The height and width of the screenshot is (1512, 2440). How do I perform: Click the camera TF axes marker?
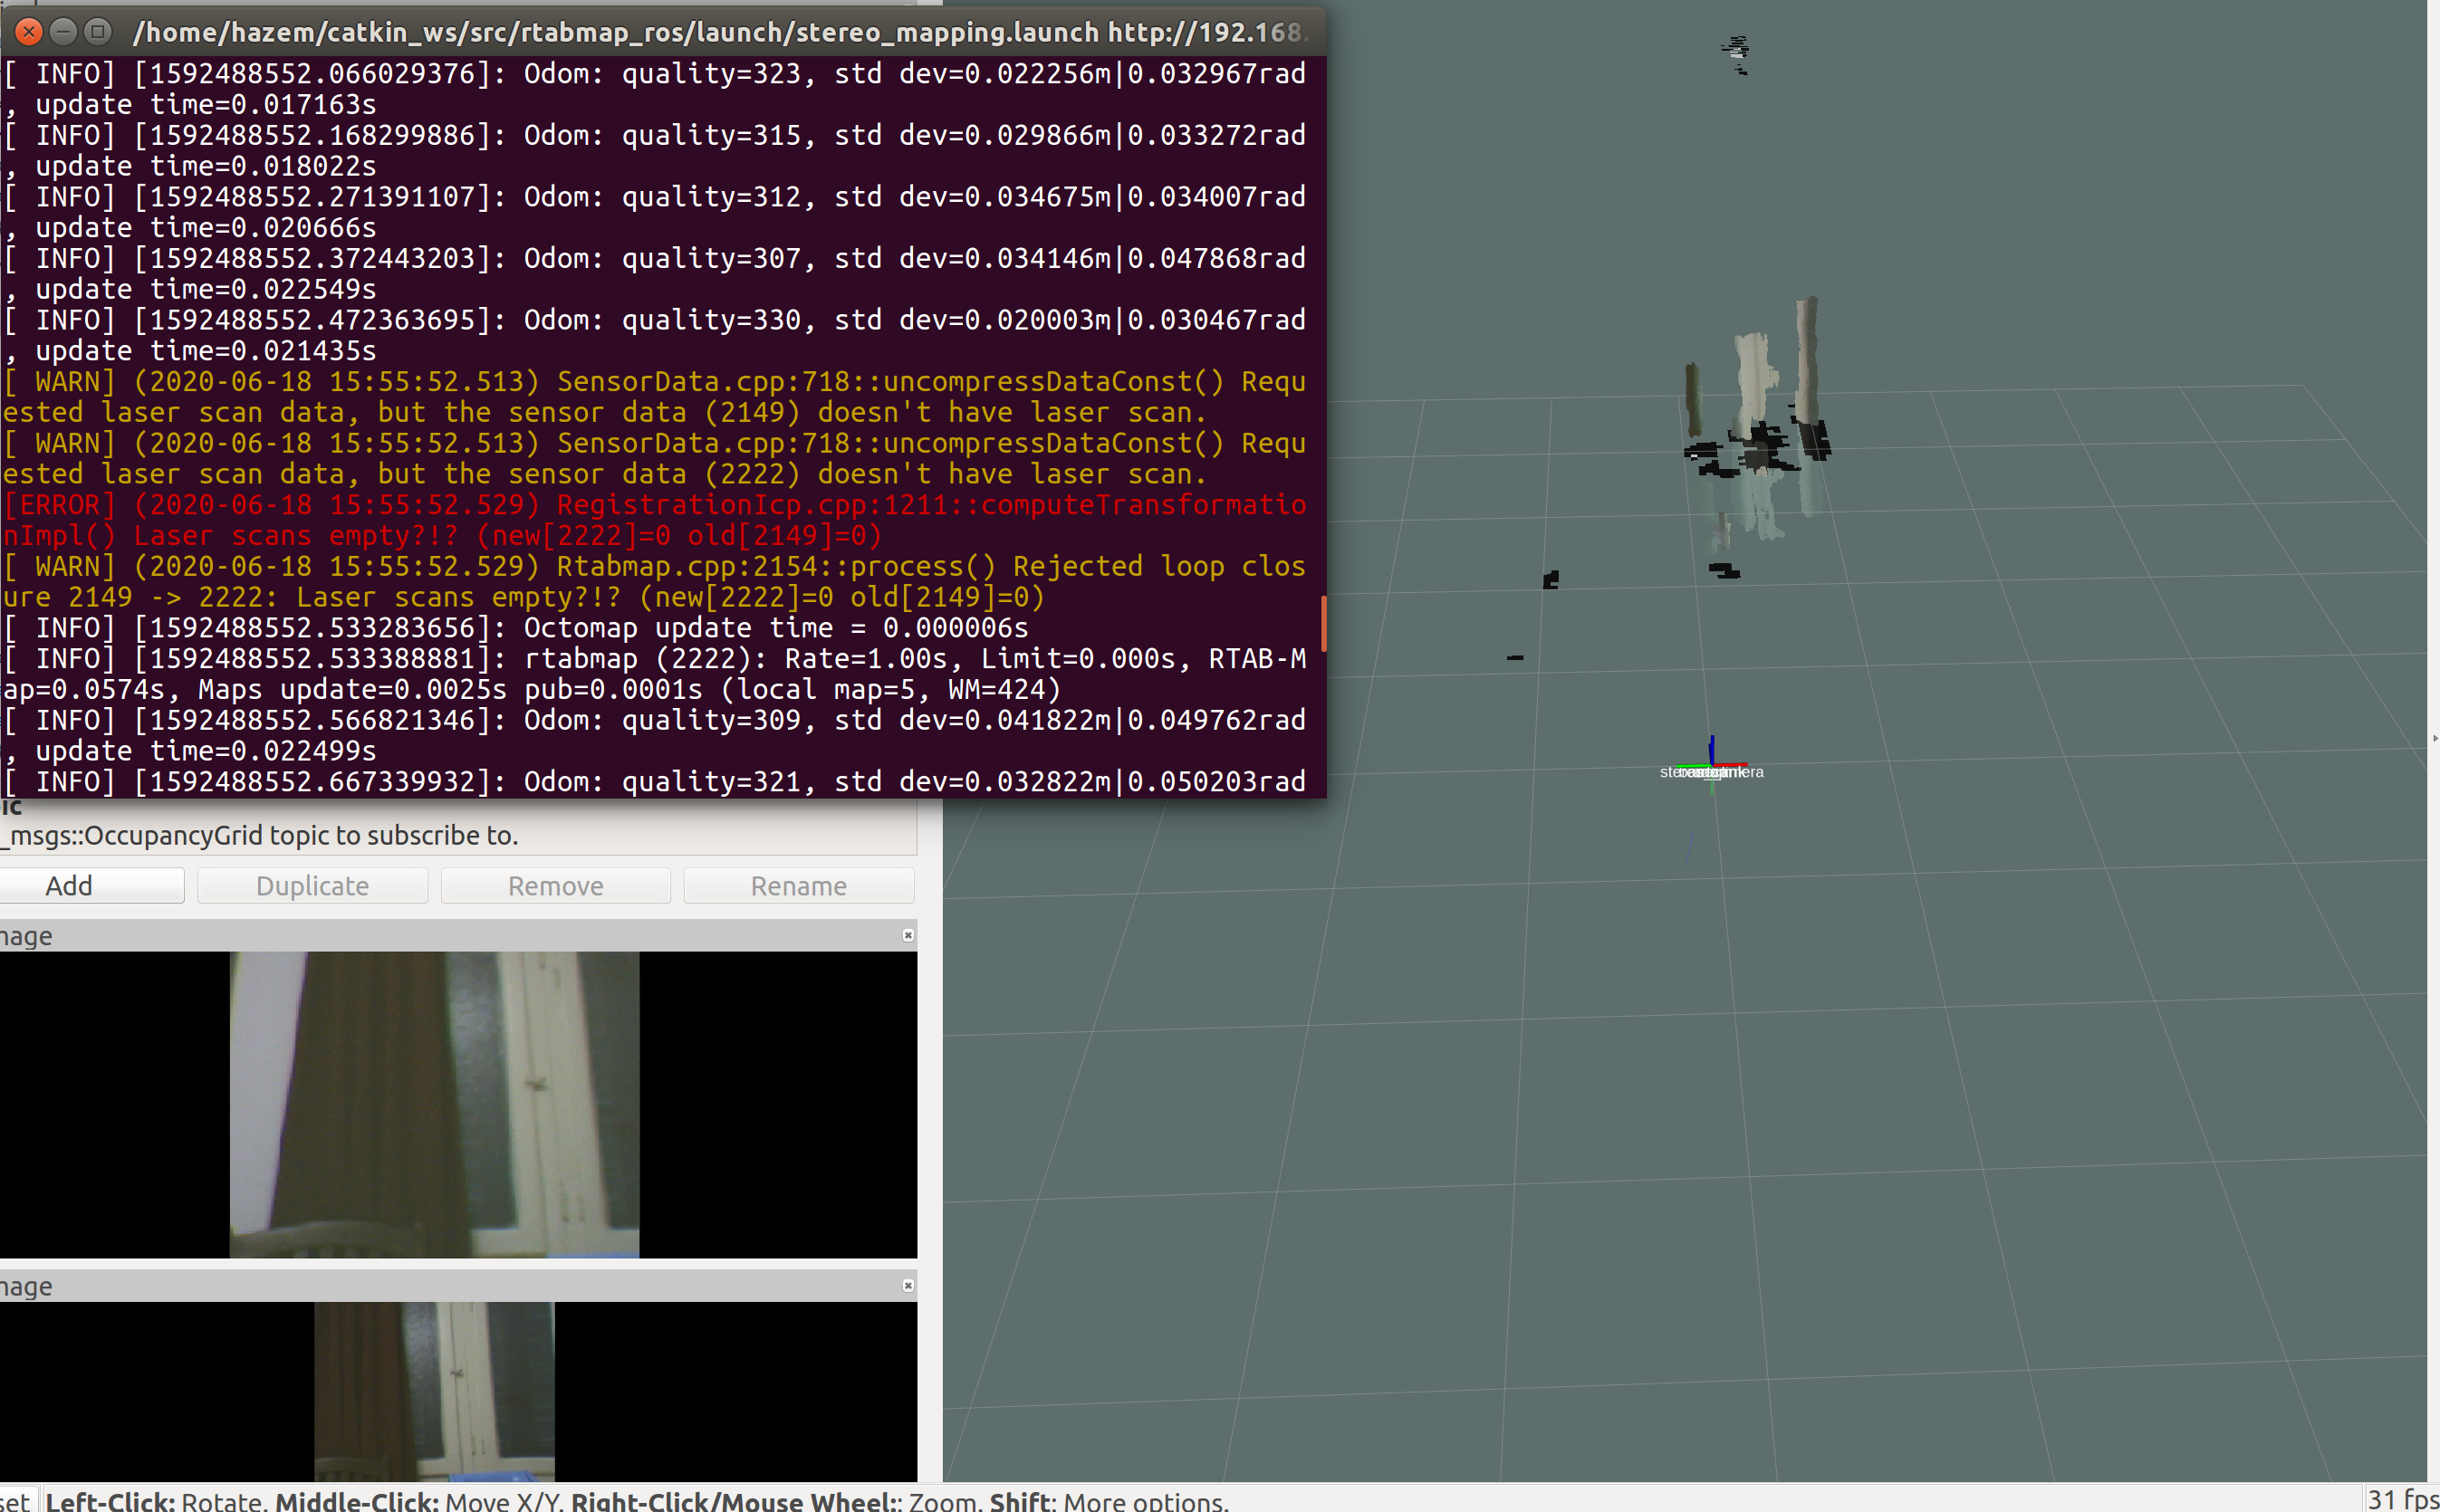pos(1712,765)
